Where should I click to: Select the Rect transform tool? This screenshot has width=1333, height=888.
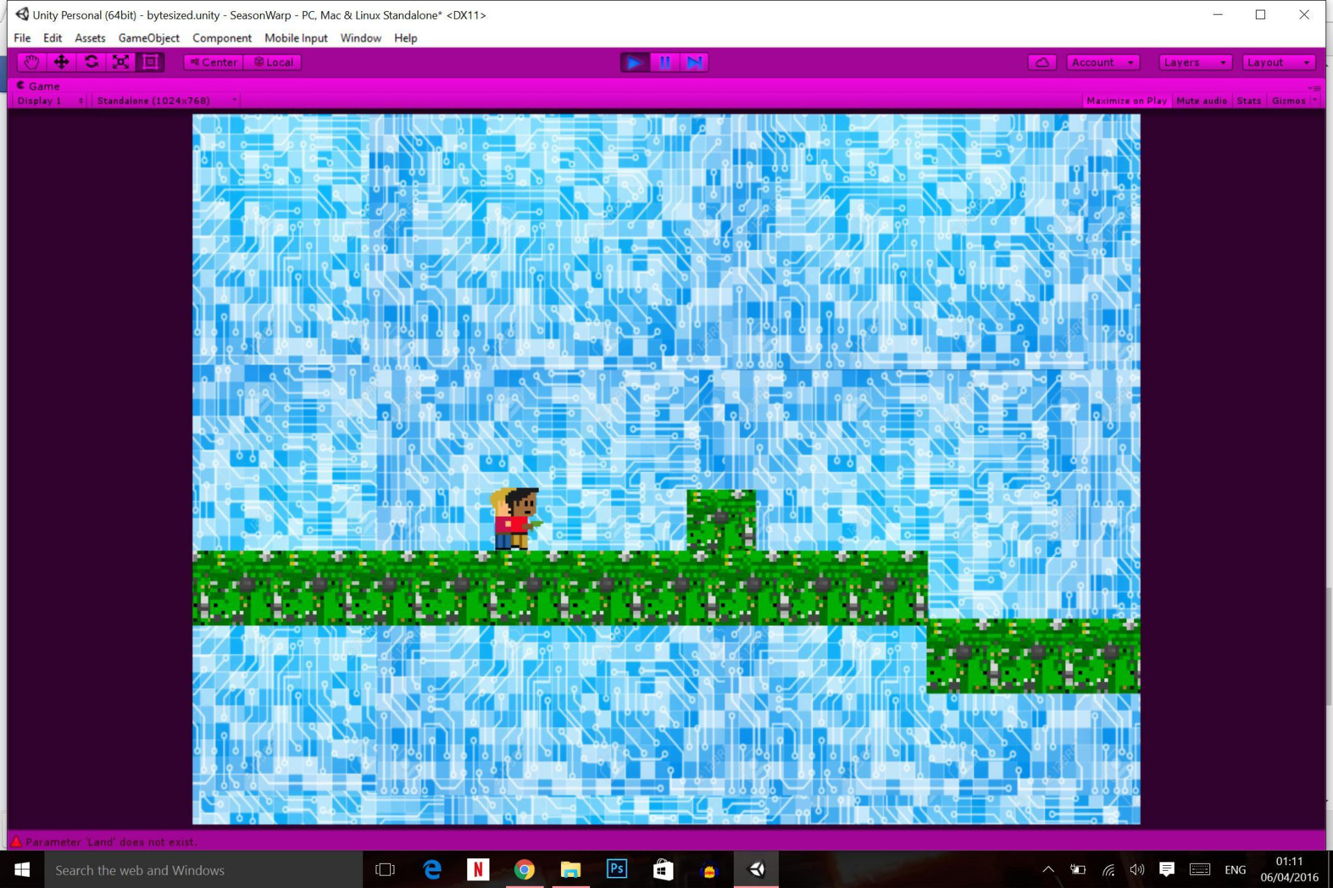(150, 62)
